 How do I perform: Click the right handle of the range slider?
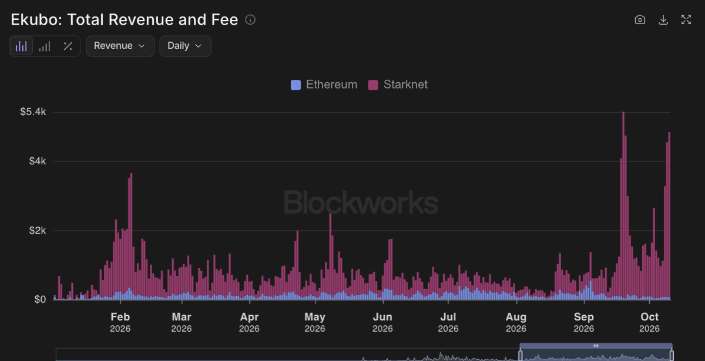(672, 355)
